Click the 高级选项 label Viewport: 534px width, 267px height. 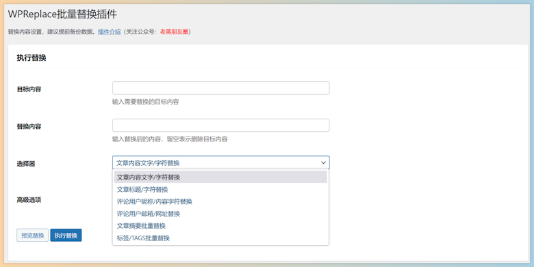pyautogui.click(x=29, y=200)
